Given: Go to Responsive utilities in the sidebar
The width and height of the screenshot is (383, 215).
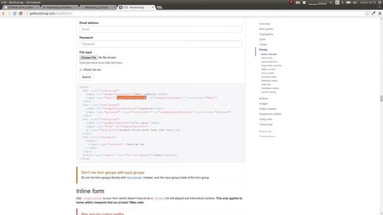Looking at the screenshot, I should [270, 114].
